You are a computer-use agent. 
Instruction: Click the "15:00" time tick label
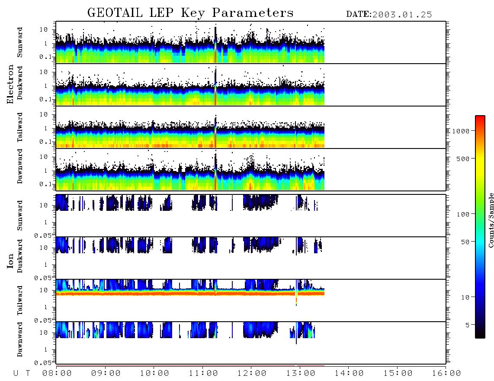[398, 373]
